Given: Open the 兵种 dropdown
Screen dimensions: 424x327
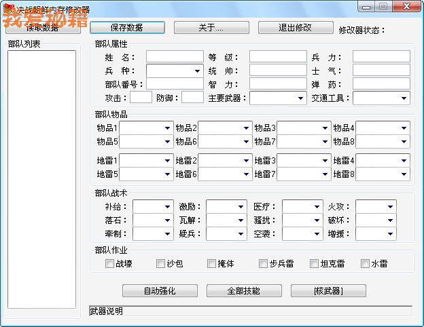Looking at the screenshot, I should (175, 71).
